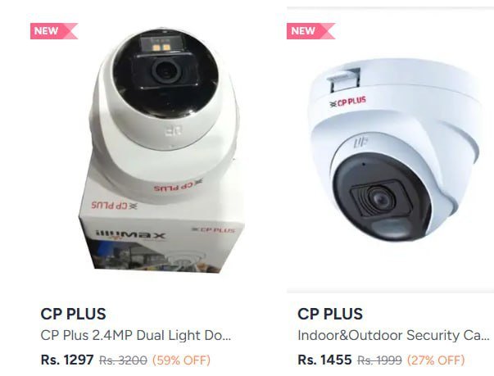Click the struck-through Rs. 3200 original price
Screen dimensions: 494x376
(x=123, y=360)
